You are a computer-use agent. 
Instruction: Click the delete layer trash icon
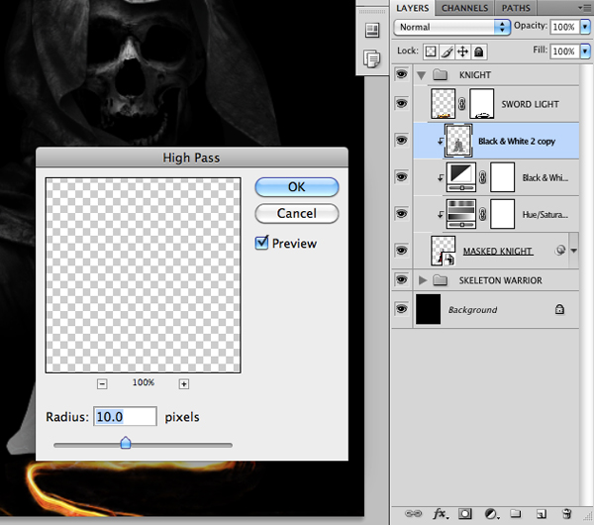pyautogui.click(x=567, y=514)
